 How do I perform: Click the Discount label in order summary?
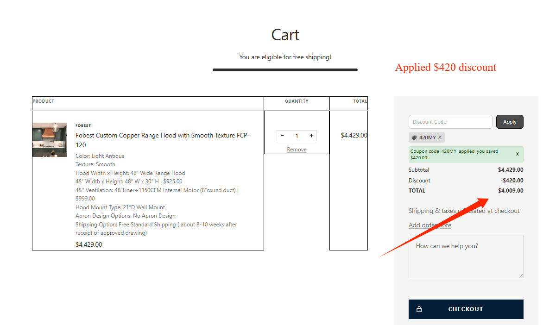coord(419,181)
